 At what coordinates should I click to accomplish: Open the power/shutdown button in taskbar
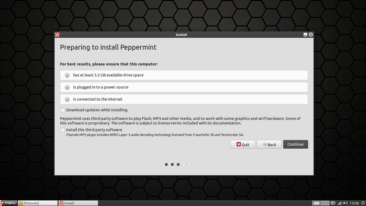(363, 203)
